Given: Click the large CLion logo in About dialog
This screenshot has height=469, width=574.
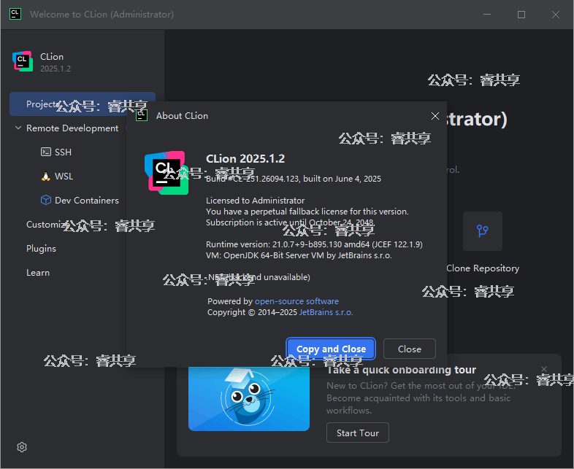Looking at the screenshot, I should coord(167,173).
